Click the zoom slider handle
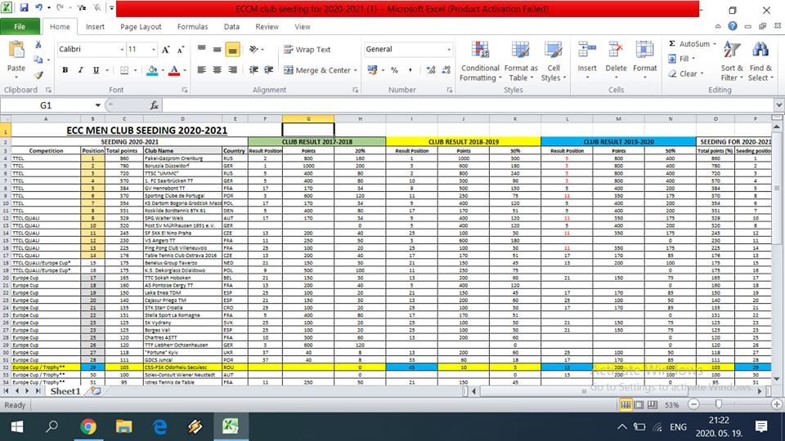This screenshot has height=441, width=785. pos(719,404)
